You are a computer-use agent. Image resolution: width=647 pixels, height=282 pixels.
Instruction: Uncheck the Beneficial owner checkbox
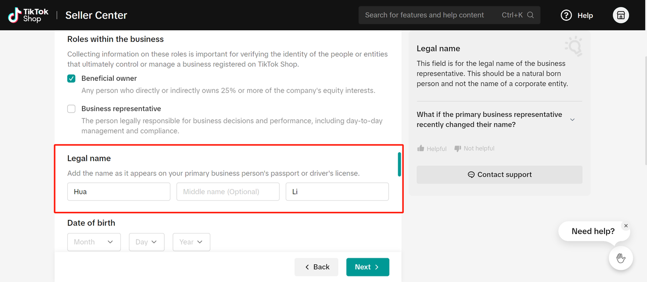click(x=71, y=78)
